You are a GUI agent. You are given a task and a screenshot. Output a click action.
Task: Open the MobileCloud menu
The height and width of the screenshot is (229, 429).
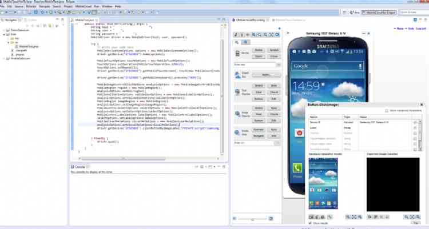point(83,6)
